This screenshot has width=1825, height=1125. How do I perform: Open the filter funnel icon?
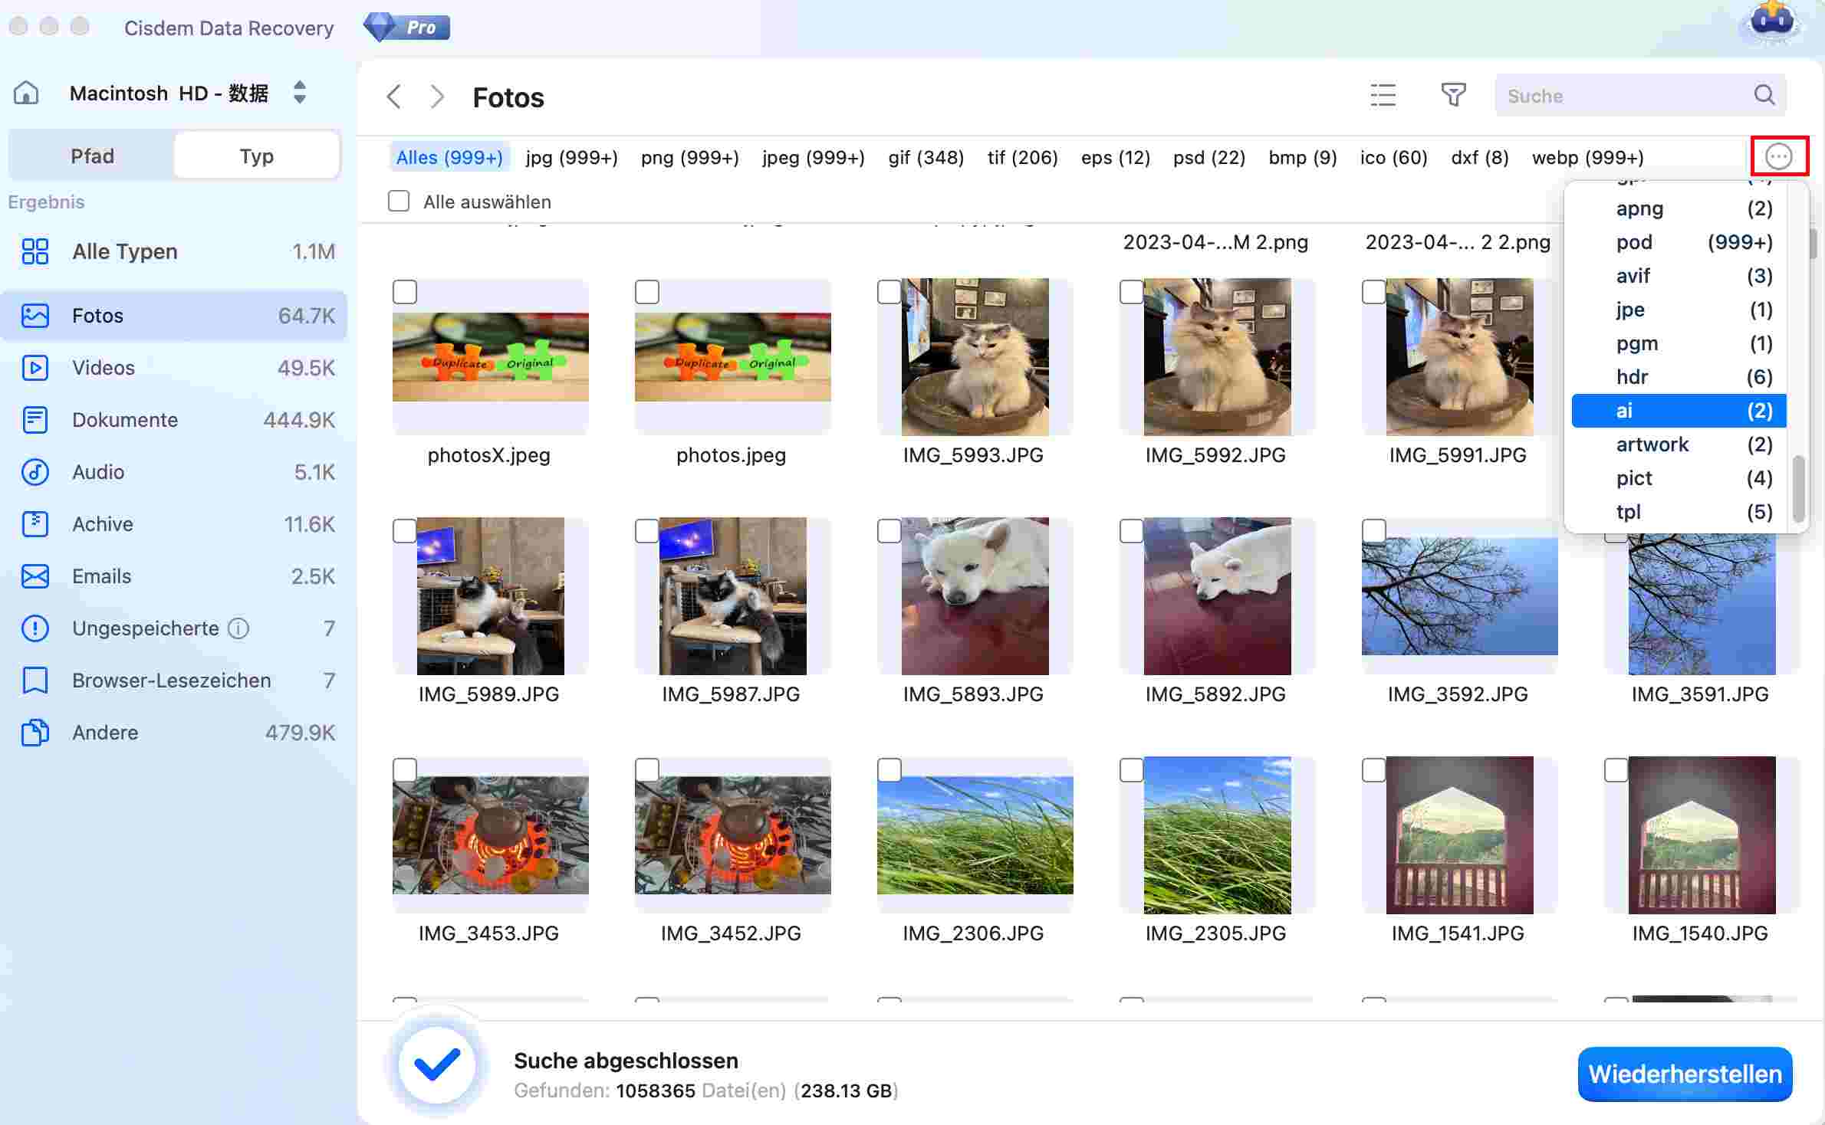pos(1453,95)
